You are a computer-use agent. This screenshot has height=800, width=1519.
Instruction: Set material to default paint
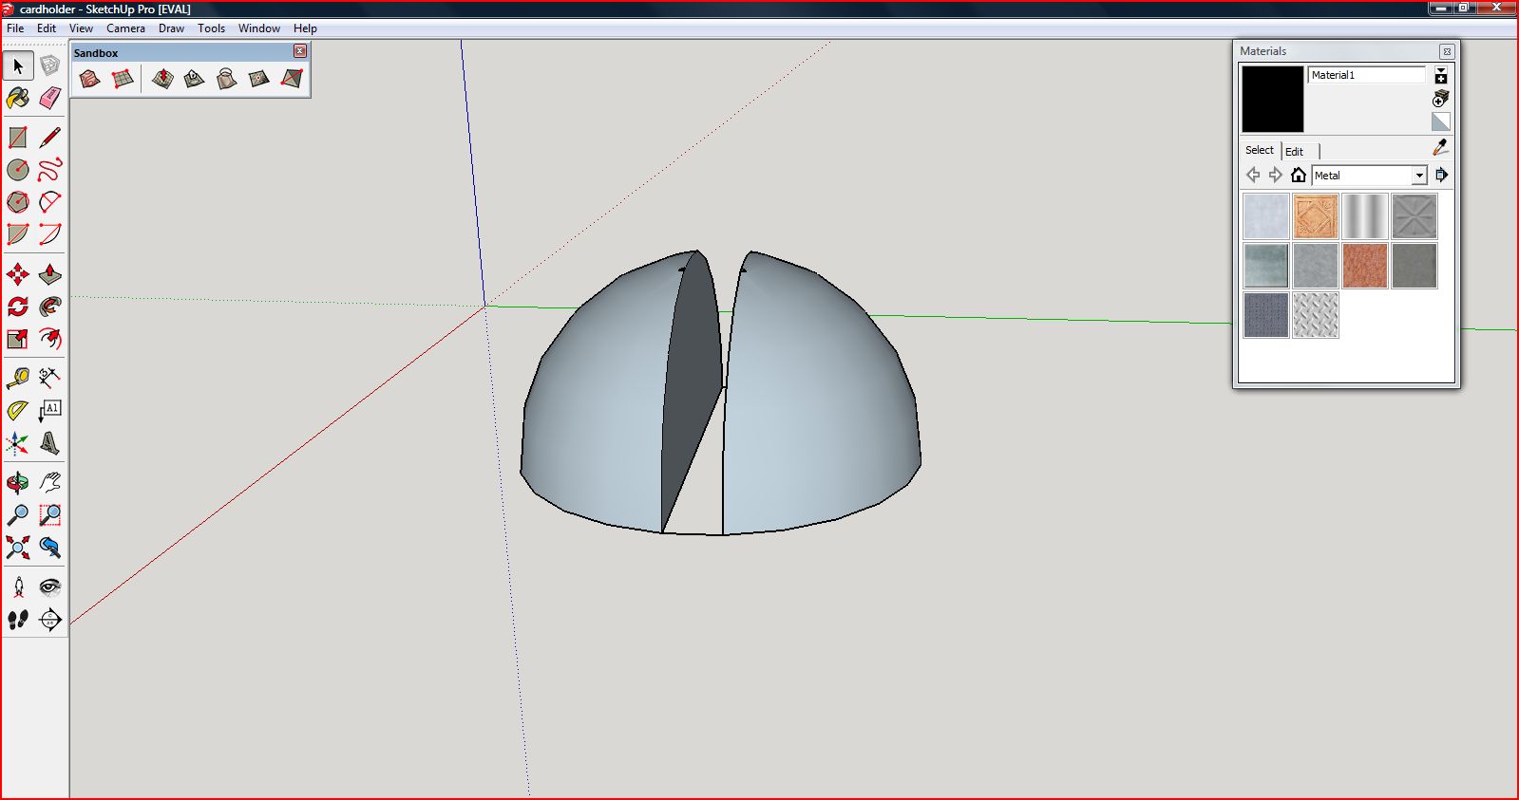click(x=1441, y=121)
